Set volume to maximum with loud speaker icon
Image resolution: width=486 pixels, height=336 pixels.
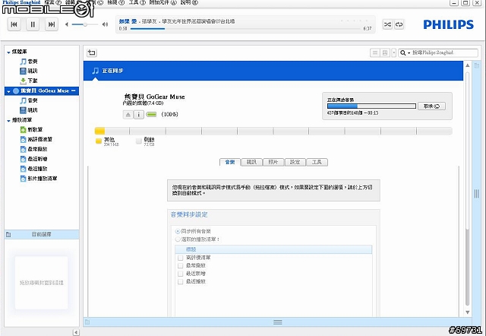tap(105, 24)
